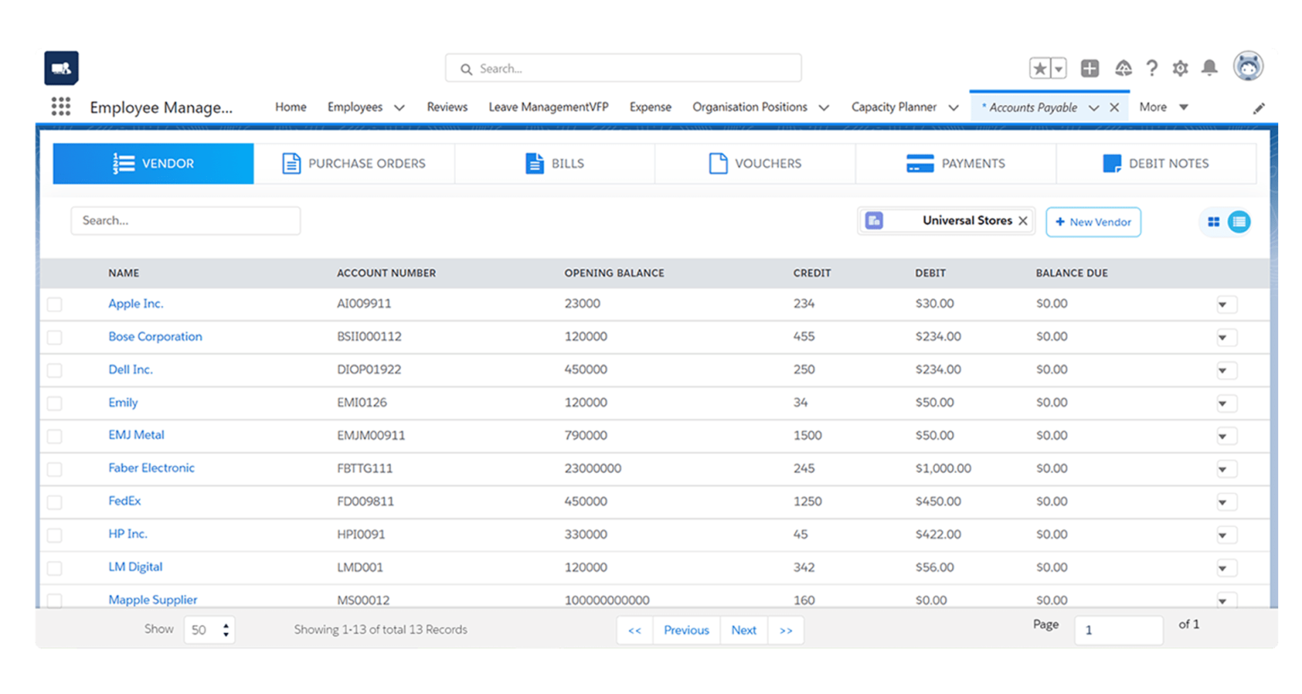Open the row actions menu for Dell Inc.

click(1227, 369)
